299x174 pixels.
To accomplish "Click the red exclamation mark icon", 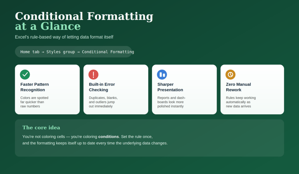I will click(x=93, y=74).
